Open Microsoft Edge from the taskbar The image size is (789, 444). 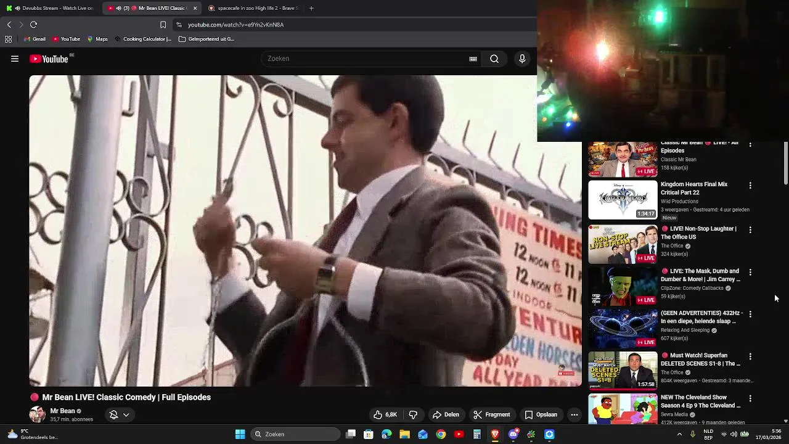386,434
